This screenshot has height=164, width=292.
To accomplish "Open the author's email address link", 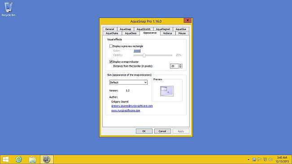I will tap(132, 106).
